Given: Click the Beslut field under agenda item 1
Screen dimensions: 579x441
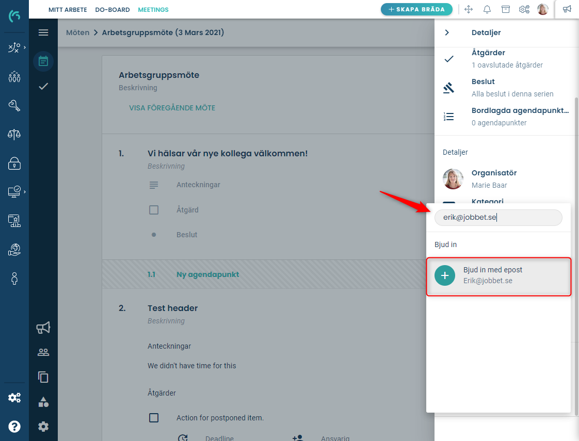Looking at the screenshot, I should [x=187, y=235].
